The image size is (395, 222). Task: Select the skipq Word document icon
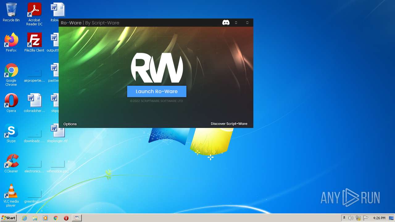pos(55,103)
